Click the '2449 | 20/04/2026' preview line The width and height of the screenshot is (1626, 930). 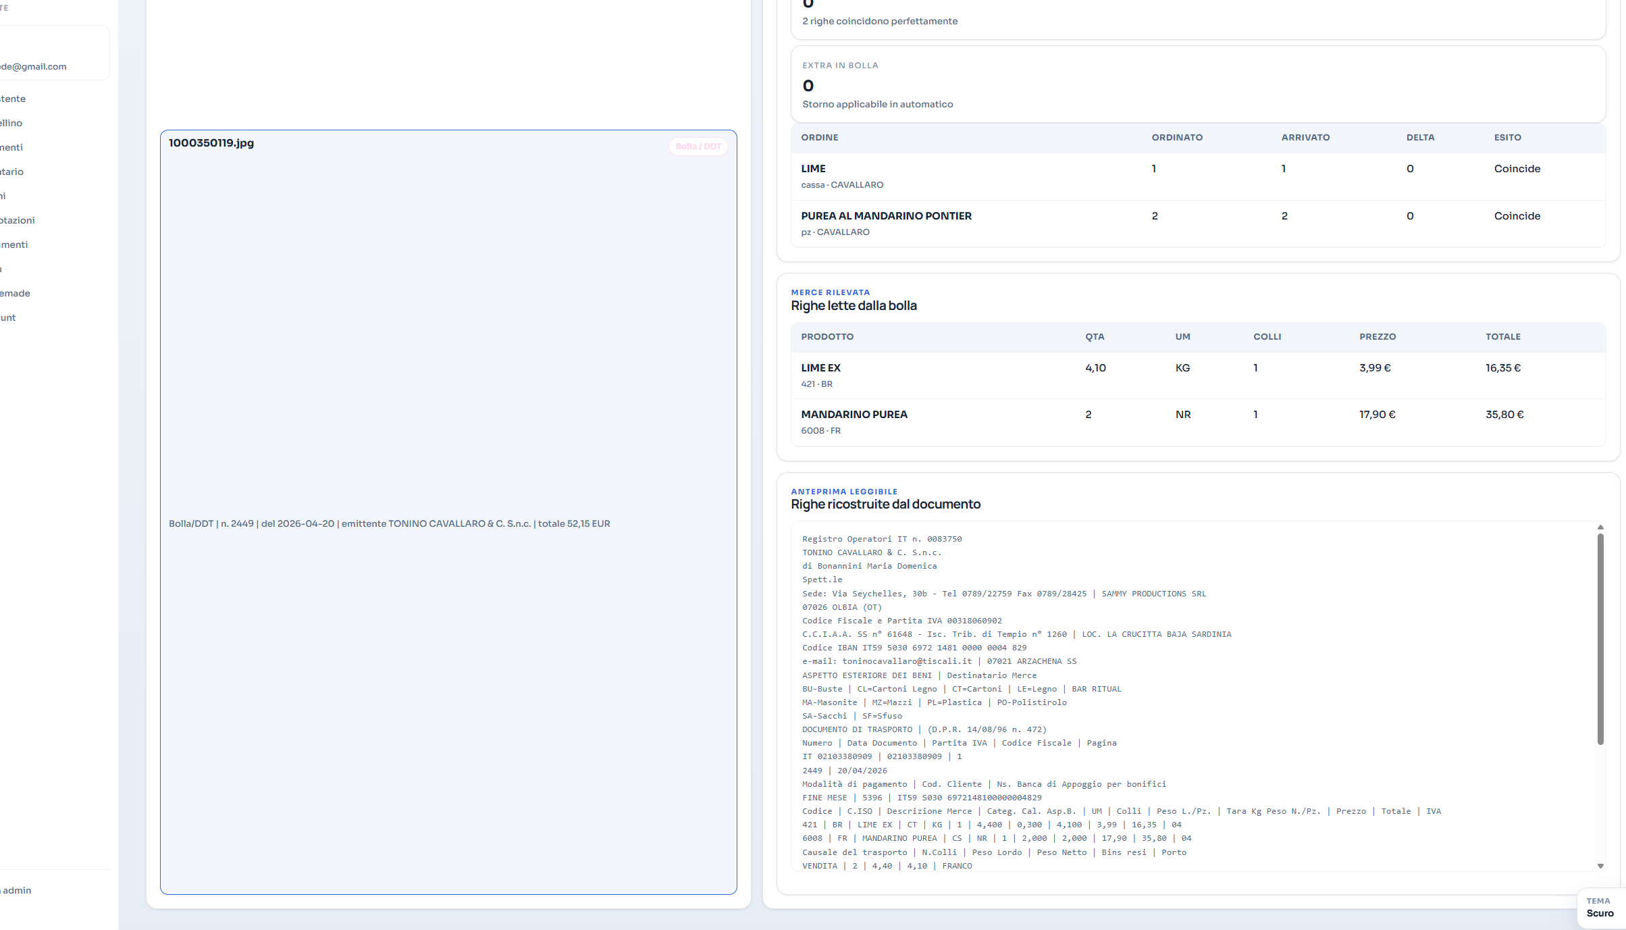[845, 771]
